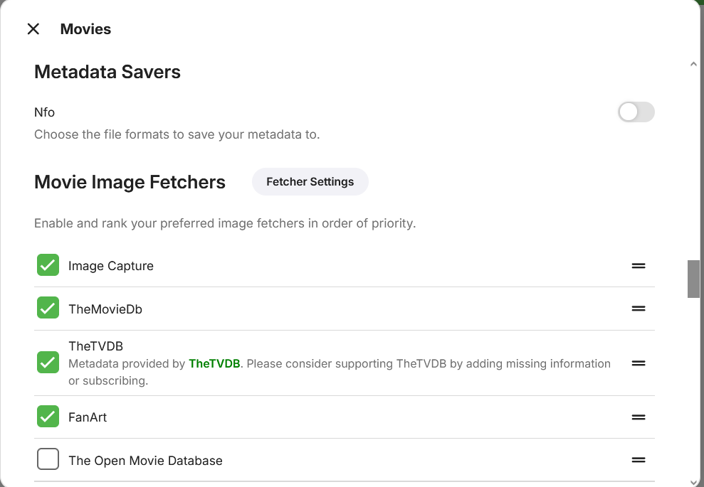
Task: Click The Open Movie Database label
Action: 145,461
